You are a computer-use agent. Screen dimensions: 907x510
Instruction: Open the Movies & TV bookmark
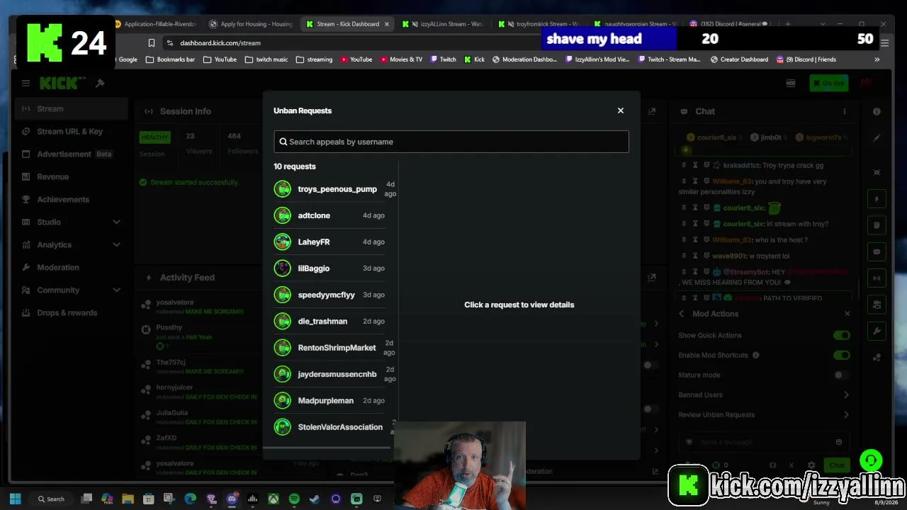click(400, 59)
